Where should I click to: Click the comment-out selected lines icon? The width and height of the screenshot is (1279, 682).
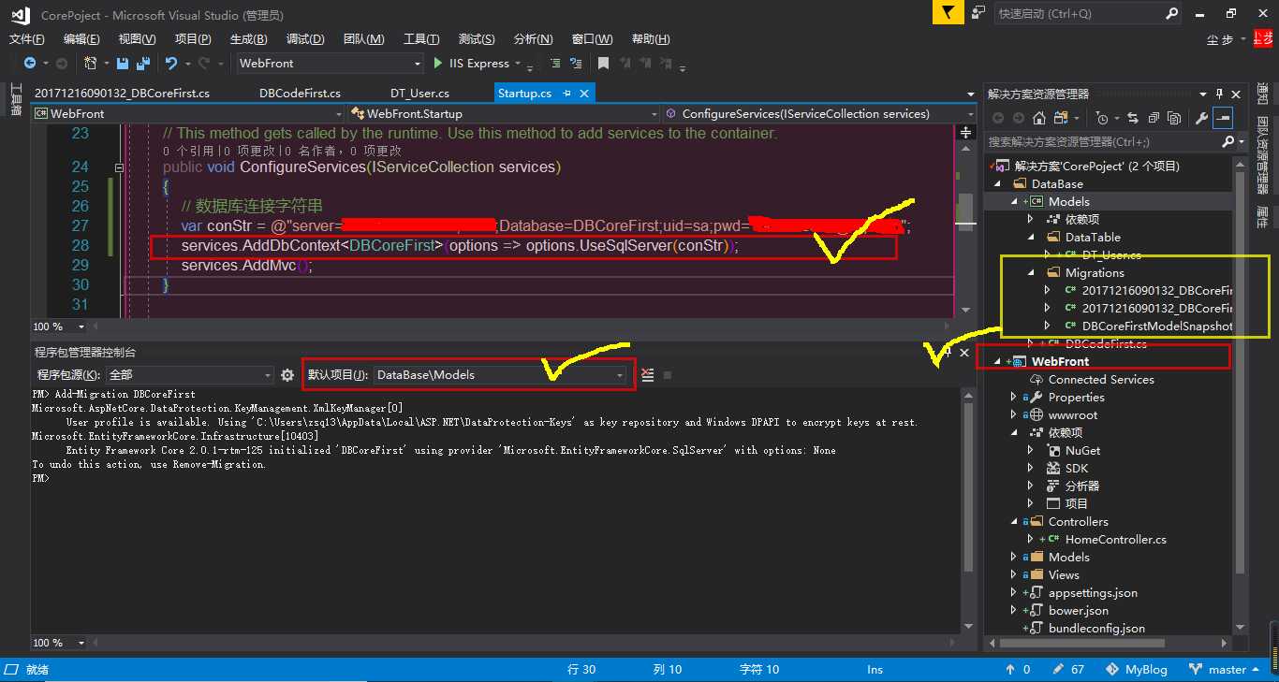click(x=555, y=64)
